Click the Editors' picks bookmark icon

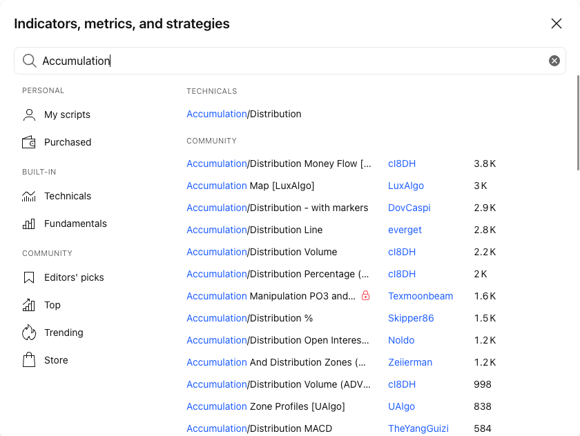tap(29, 277)
